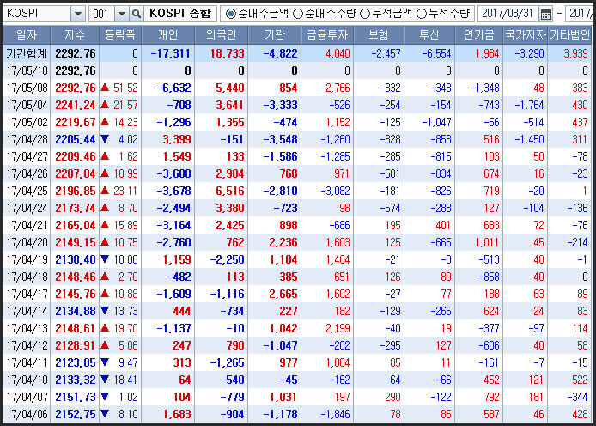This screenshot has height=426, width=596.
Task: Click pension value 1,011 on 17/04/20
Action: [487, 242]
